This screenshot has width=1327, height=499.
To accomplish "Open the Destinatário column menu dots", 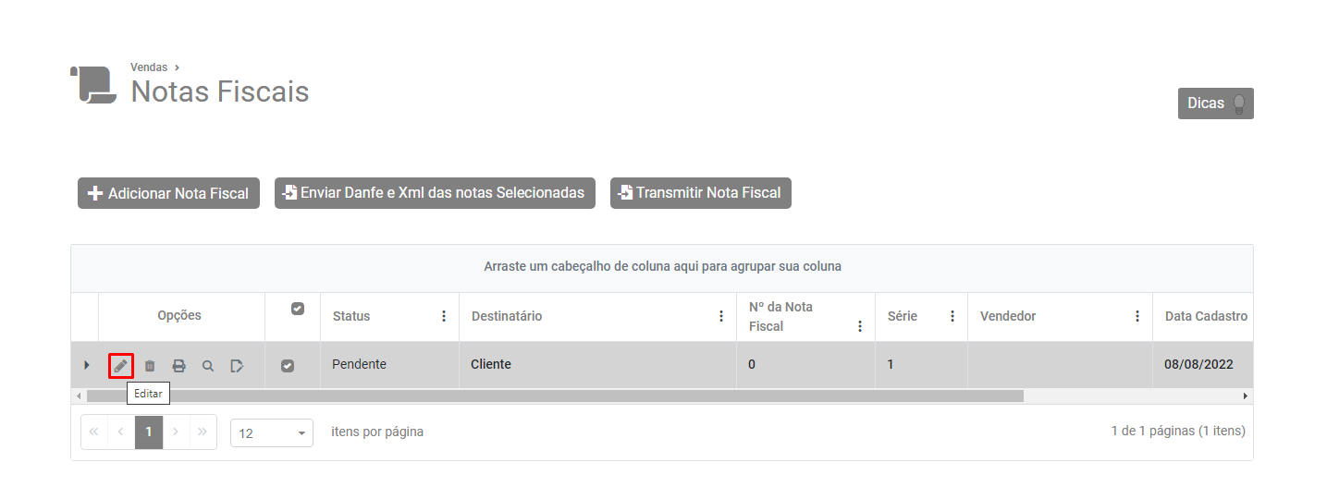I will click(721, 316).
